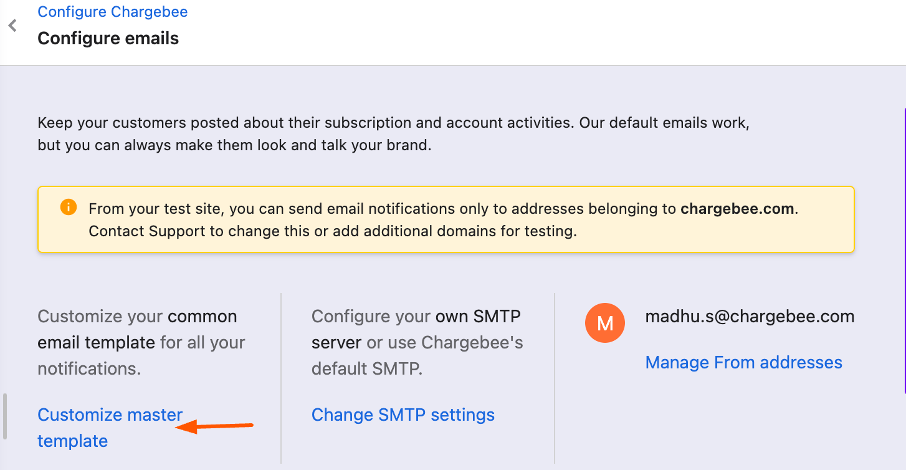Viewport: 906px width, 470px height.
Task: Click the orange info icon in the banner
Action: [x=69, y=207]
